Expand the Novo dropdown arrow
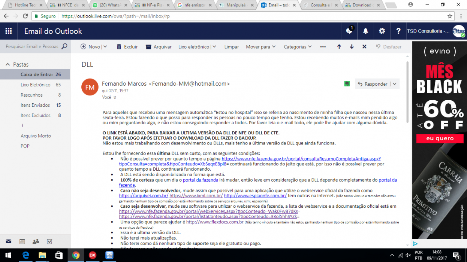This screenshot has height=262, width=467. [105, 47]
